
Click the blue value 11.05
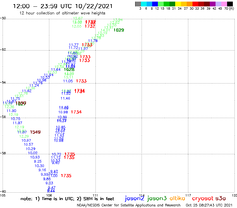[x=68, y=81]
